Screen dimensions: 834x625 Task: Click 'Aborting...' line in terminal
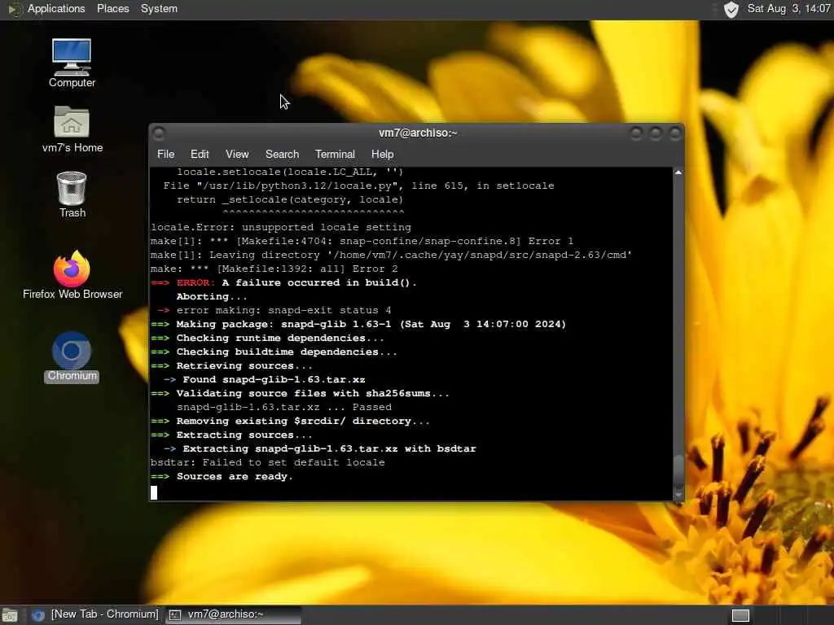click(212, 296)
